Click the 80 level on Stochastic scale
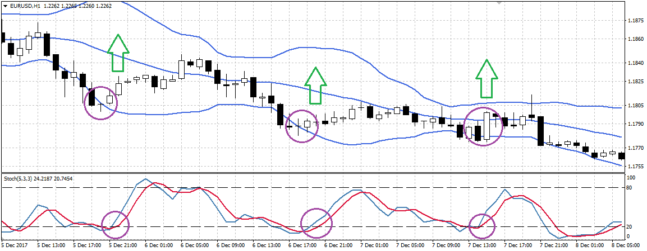The width and height of the screenshot is (647, 251). (631, 187)
